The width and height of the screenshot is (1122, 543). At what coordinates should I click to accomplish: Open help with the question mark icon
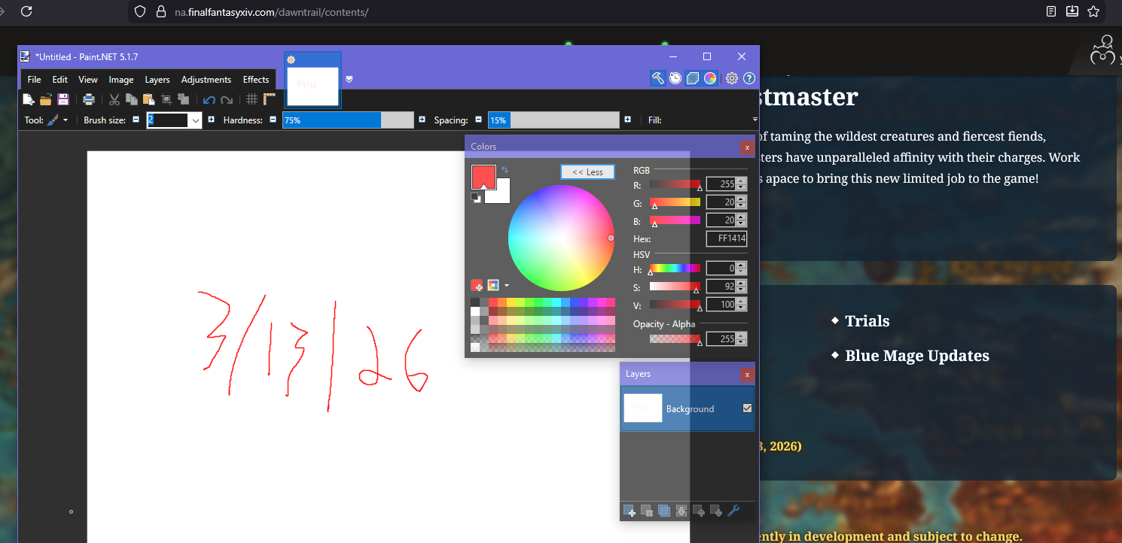pos(749,78)
